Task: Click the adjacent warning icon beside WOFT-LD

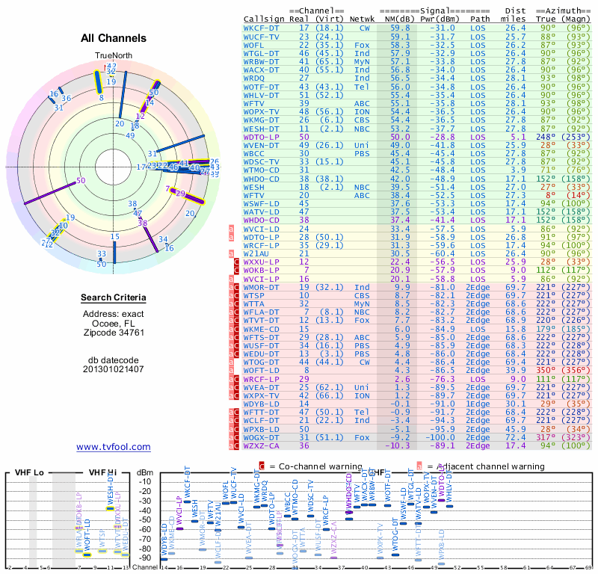Action: (231, 371)
